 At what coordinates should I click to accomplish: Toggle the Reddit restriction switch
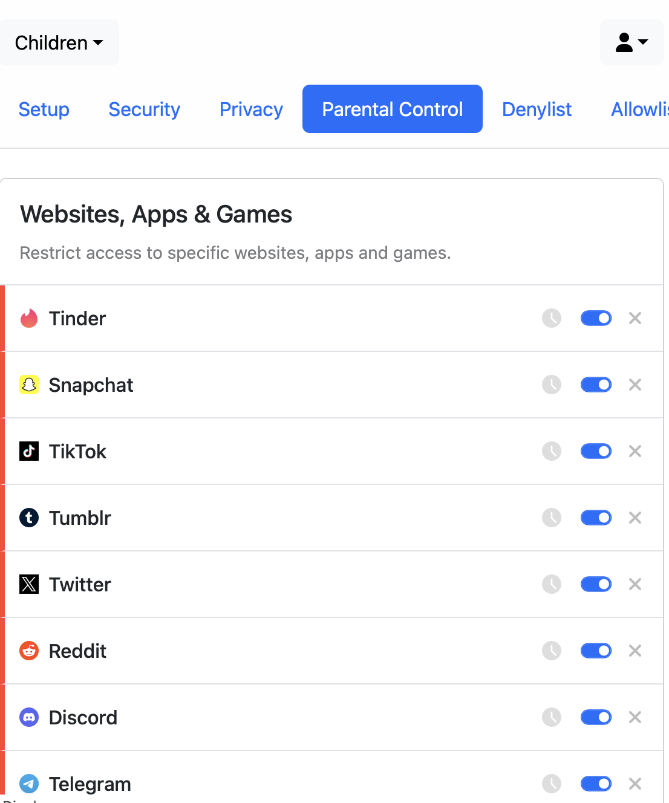(596, 651)
